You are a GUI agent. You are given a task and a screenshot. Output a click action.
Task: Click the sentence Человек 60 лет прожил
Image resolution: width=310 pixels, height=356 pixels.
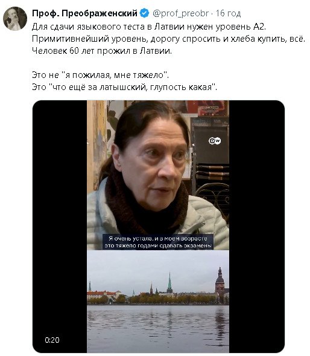pyautogui.click(x=102, y=51)
